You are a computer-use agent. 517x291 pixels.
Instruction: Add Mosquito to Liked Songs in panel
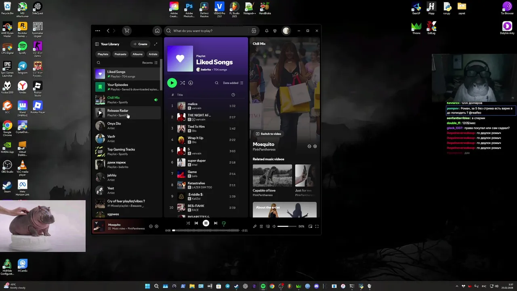[x=315, y=146]
